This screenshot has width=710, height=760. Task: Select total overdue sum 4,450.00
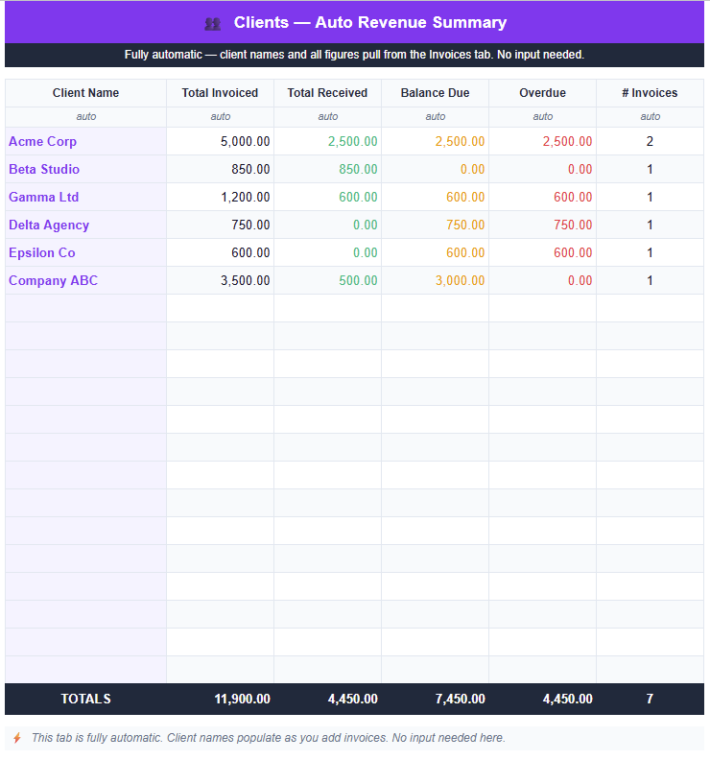click(567, 699)
